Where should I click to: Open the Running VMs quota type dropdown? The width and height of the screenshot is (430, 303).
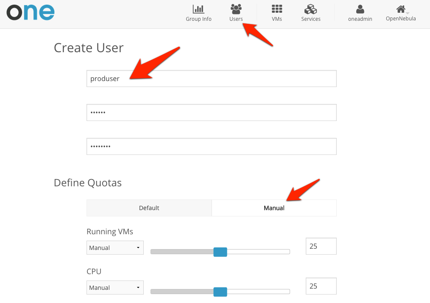tap(115, 248)
